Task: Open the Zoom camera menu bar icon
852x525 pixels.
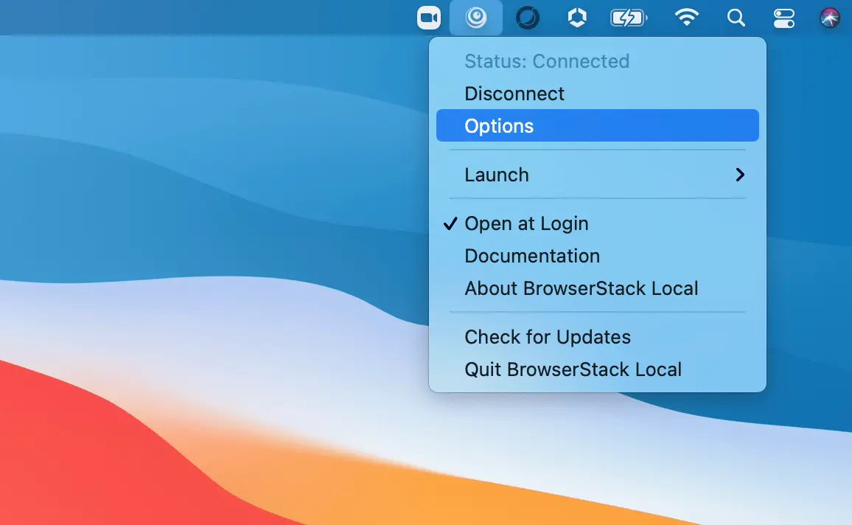Action: click(428, 18)
